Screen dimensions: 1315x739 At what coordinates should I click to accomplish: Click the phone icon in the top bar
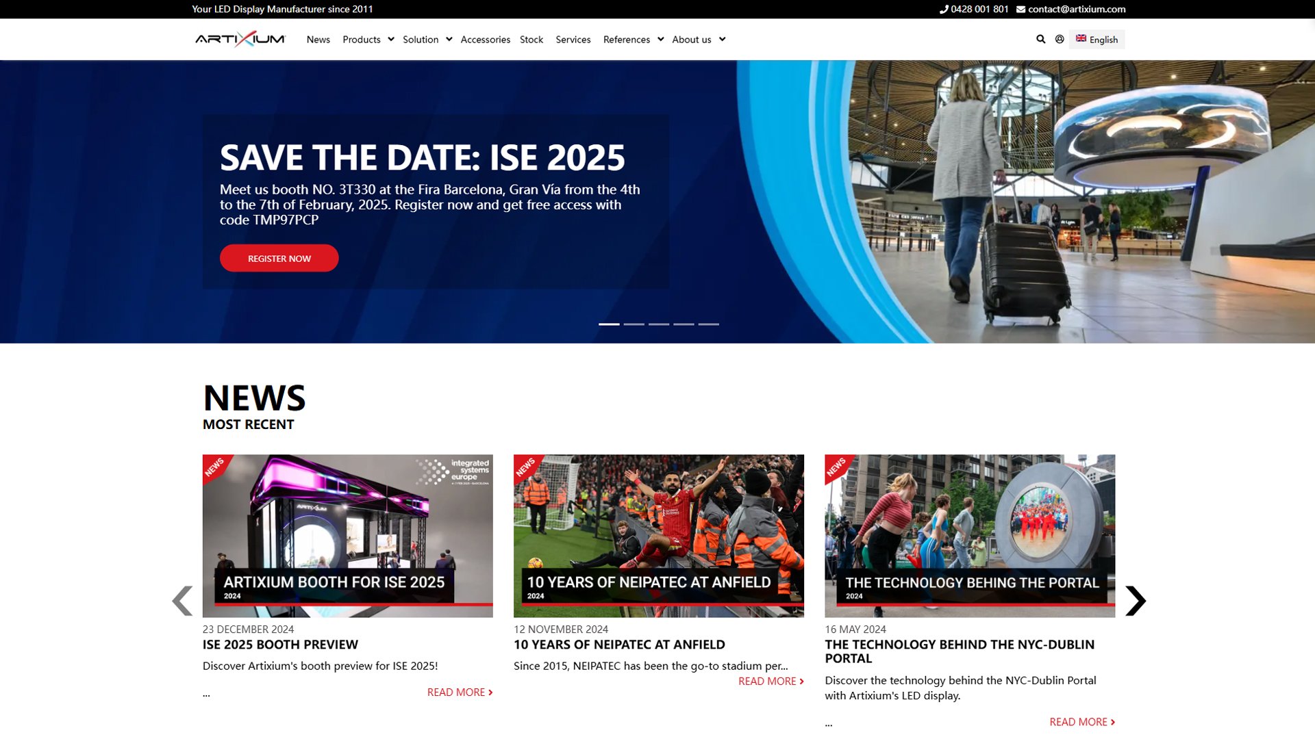coord(944,9)
